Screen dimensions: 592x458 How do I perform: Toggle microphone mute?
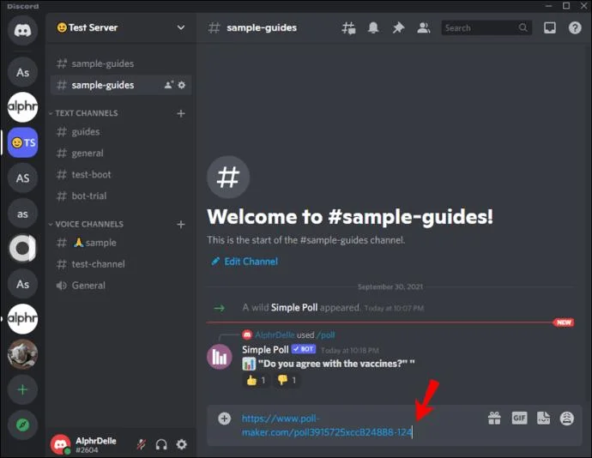pyautogui.click(x=142, y=444)
